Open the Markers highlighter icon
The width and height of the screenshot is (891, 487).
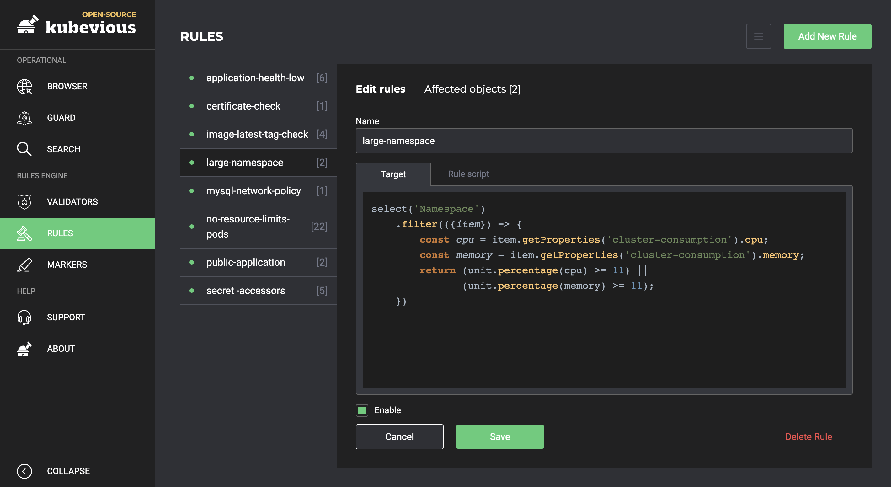[24, 265]
